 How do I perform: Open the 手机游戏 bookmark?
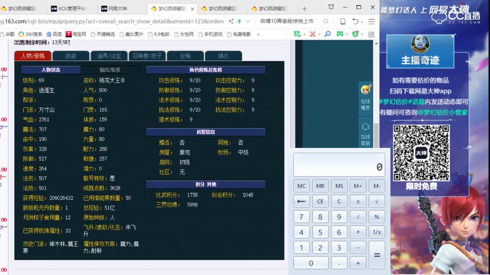pyautogui.click(x=211, y=34)
